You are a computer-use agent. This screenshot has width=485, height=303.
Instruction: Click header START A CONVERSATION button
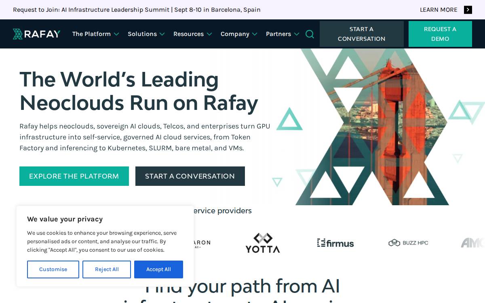pos(362,34)
